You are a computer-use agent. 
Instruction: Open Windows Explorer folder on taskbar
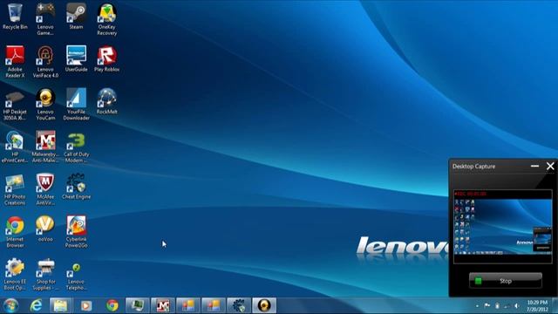coord(61,305)
